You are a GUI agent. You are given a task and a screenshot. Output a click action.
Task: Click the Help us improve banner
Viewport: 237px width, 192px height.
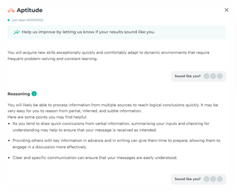[117, 32]
